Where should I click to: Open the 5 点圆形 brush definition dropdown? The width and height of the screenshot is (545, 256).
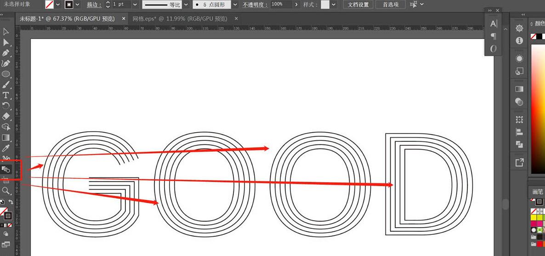coord(235,5)
